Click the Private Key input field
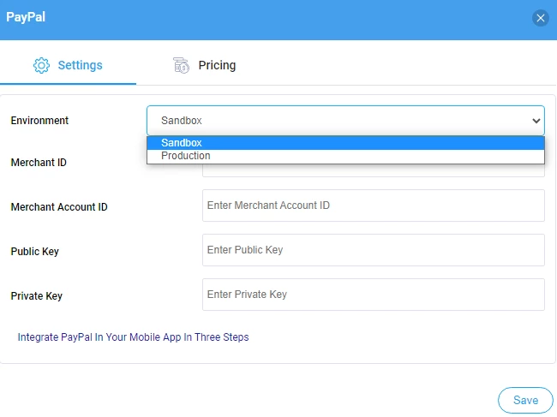The image size is (557, 417). pos(374,295)
